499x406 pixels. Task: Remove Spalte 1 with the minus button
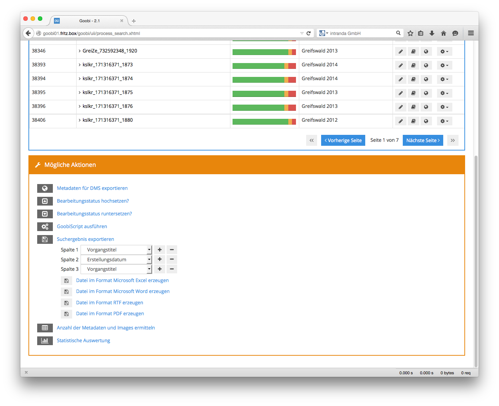(x=172, y=250)
